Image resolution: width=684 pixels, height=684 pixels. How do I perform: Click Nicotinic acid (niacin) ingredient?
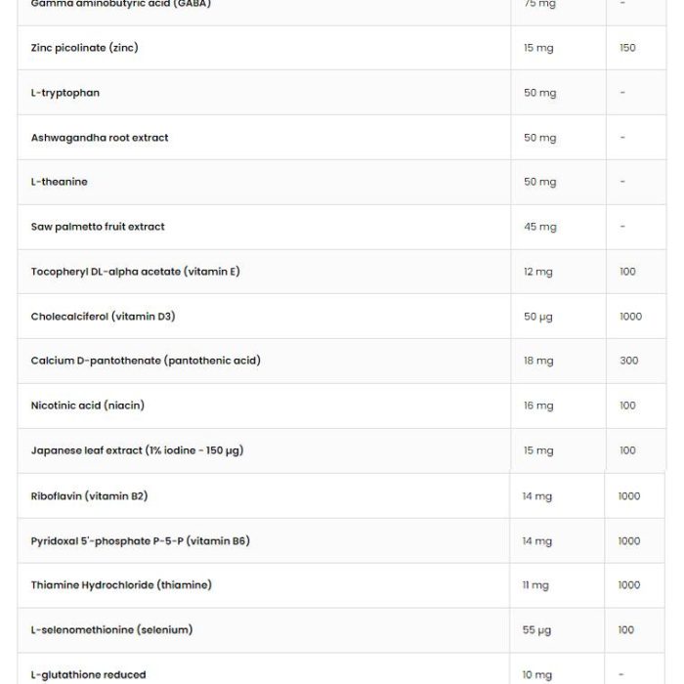[x=88, y=406]
